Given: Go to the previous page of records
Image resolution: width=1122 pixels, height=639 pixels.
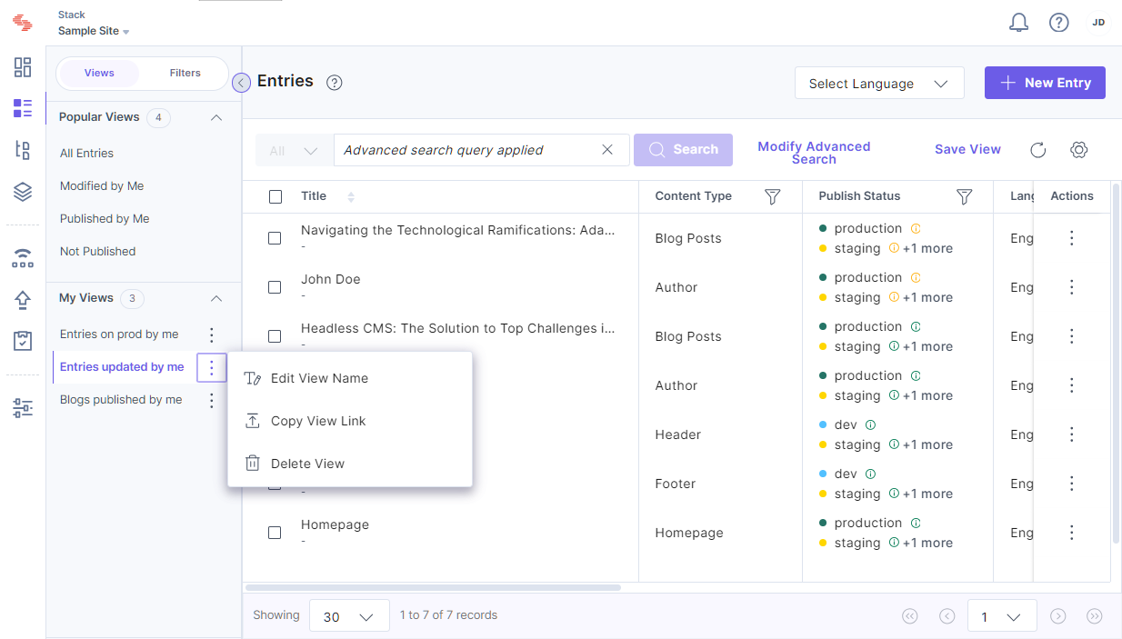Looking at the screenshot, I should [947, 616].
